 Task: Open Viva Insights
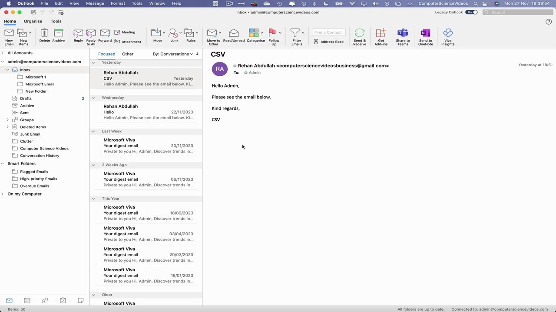[x=448, y=37]
